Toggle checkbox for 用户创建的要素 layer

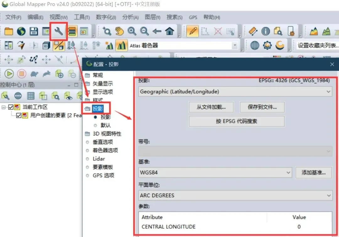click(19, 115)
